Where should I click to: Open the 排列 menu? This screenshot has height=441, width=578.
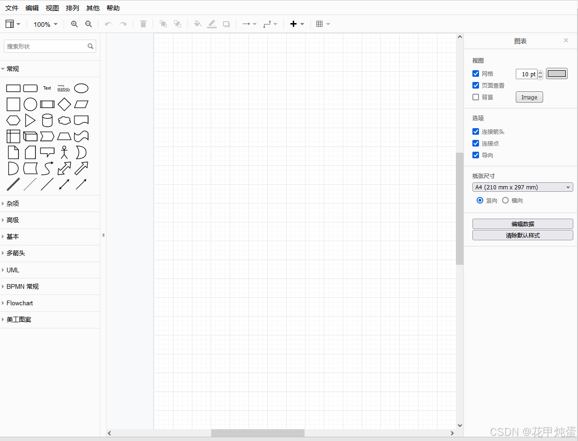pyautogui.click(x=72, y=8)
